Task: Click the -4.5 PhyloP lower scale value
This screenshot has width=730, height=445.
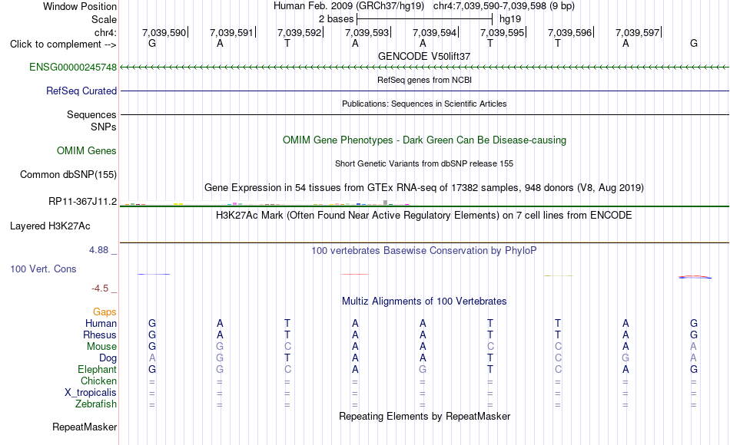Action: [100, 288]
